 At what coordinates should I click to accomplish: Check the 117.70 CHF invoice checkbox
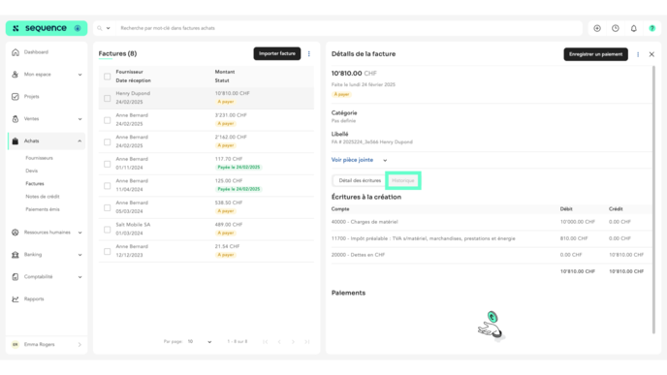point(108,164)
